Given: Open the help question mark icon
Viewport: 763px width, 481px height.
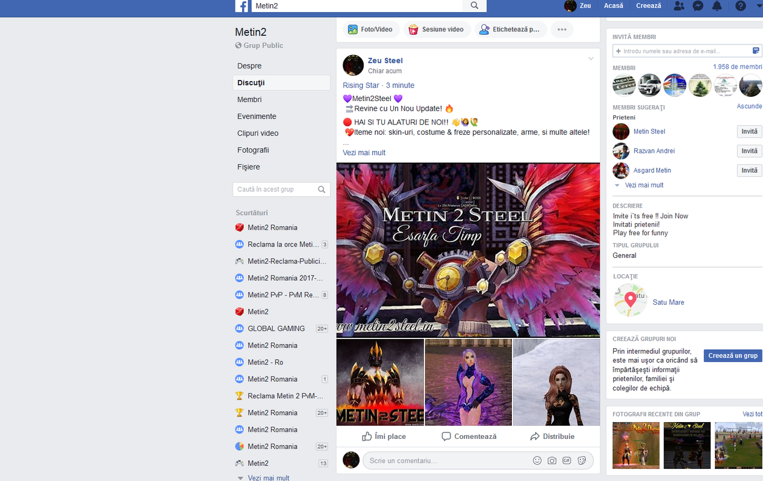Looking at the screenshot, I should tap(741, 6).
